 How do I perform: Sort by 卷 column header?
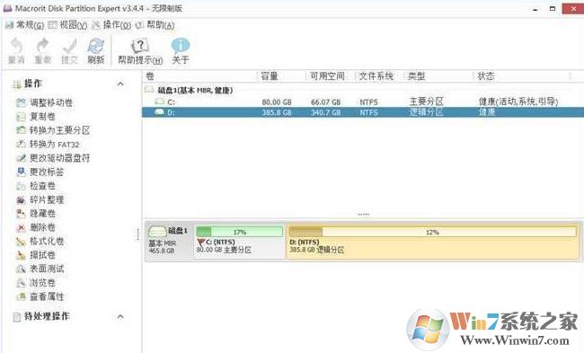[199, 76]
